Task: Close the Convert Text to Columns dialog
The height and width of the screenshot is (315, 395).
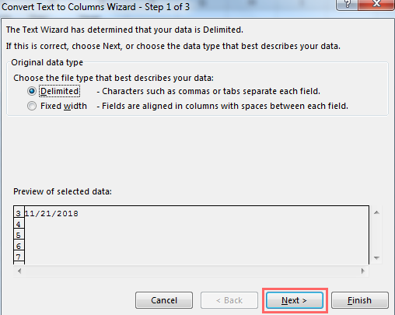Action: pos(376,4)
